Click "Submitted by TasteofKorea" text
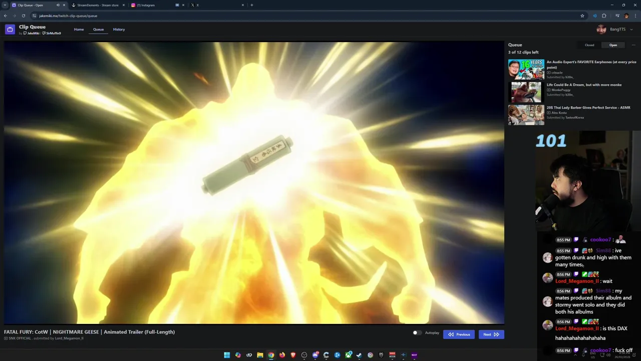 pyautogui.click(x=565, y=117)
